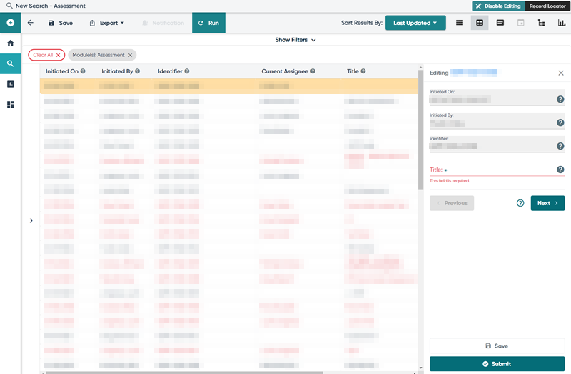Screen dimensions: 571x374
Task: Switch to list view icon
Action: 459,23
